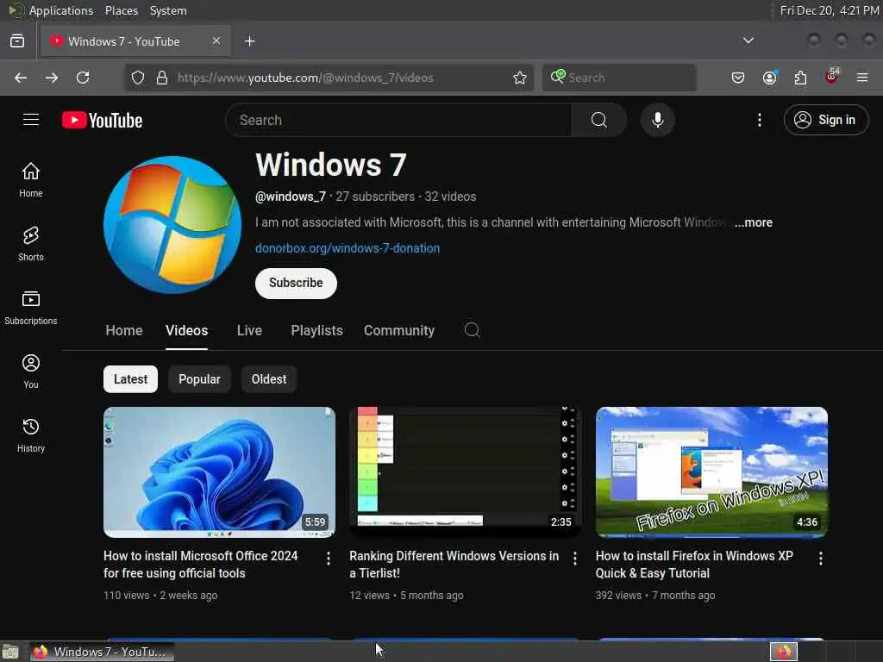Open the extensions puzzle icon

(x=800, y=78)
